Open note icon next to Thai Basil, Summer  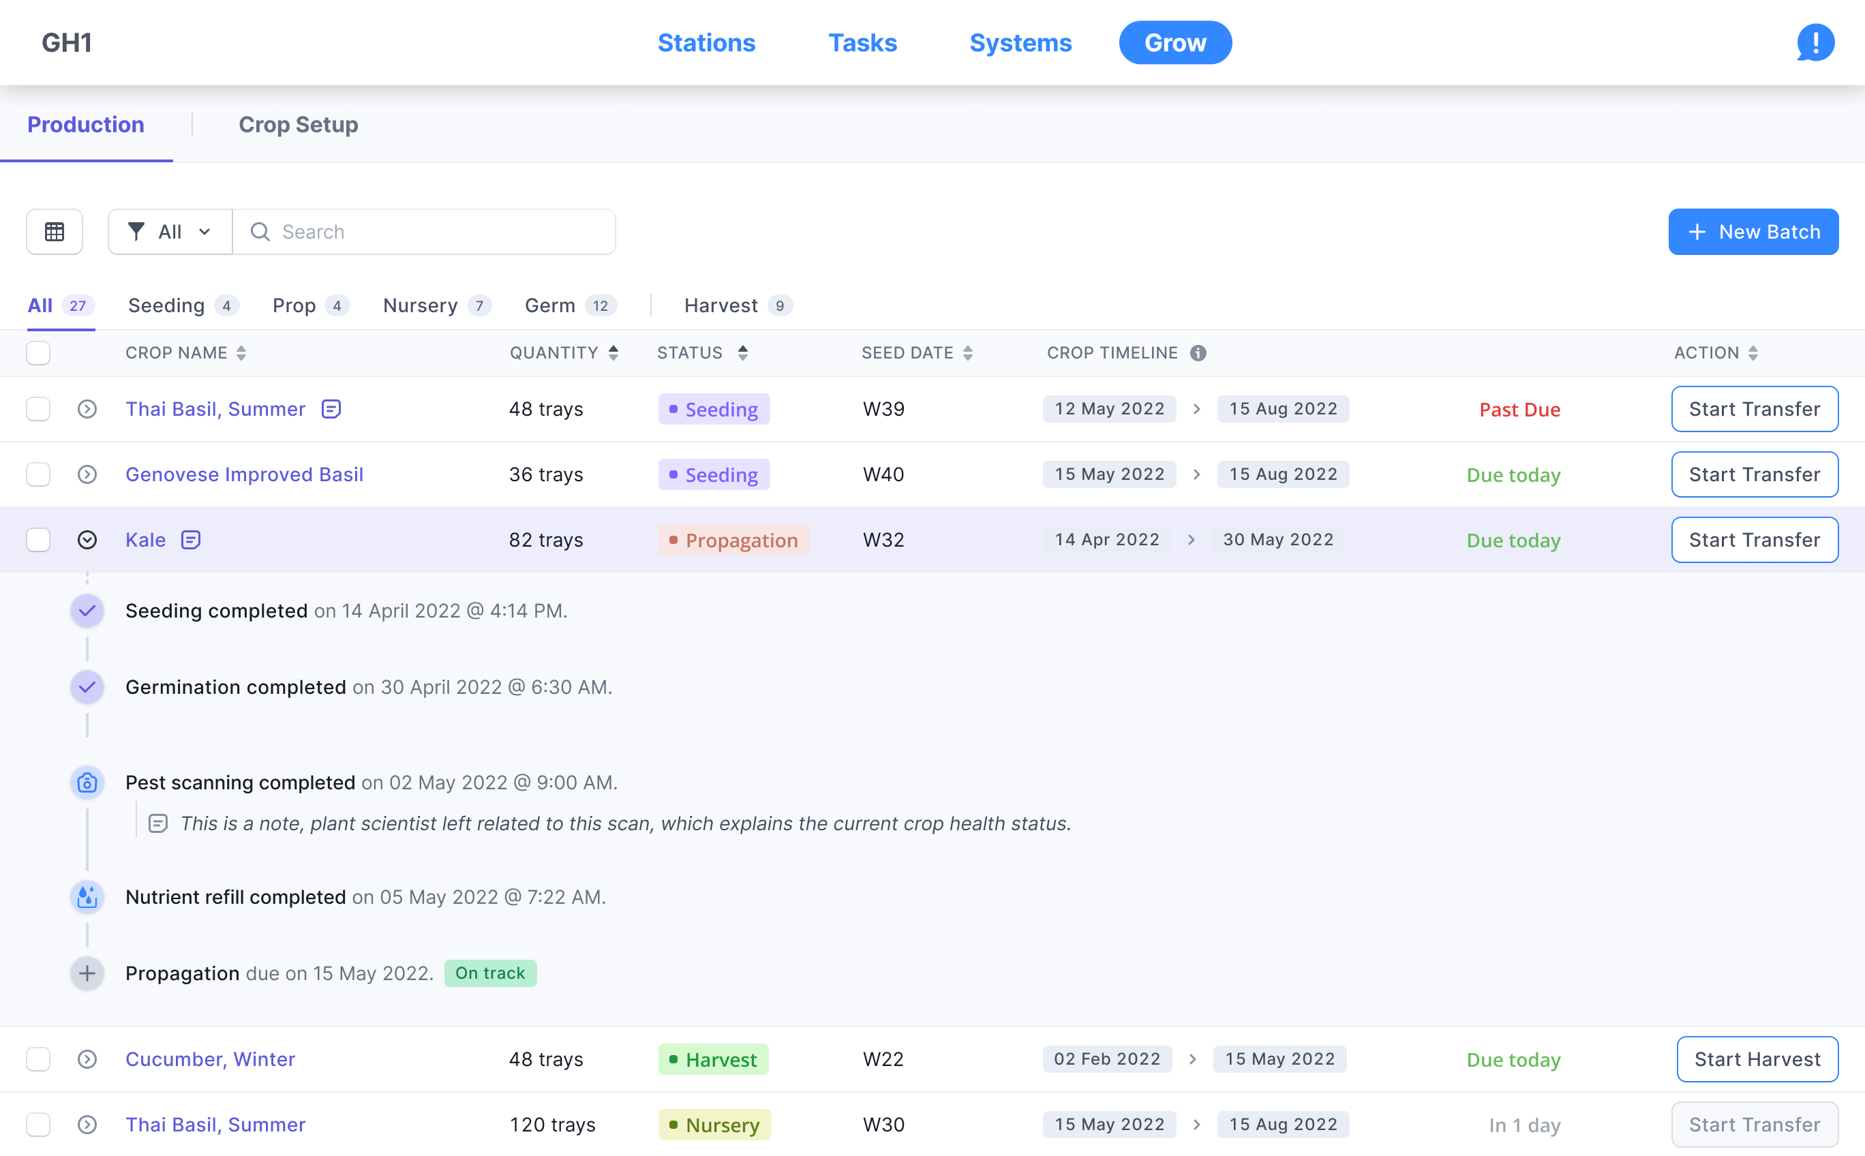pyautogui.click(x=331, y=409)
